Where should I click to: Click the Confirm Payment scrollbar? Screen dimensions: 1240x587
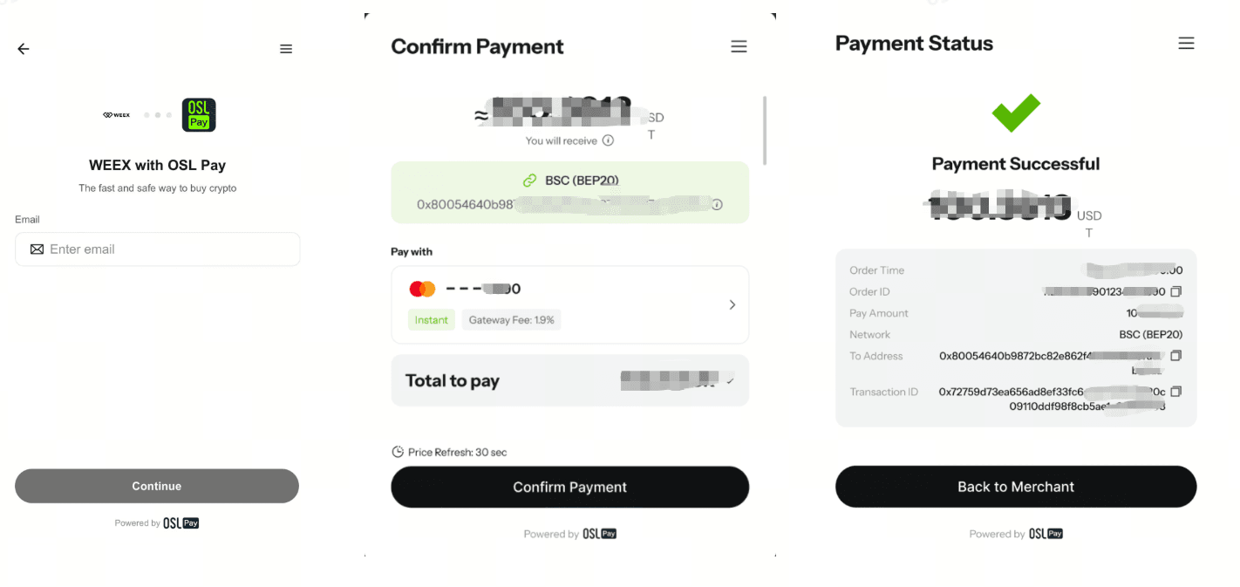tap(765, 131)
